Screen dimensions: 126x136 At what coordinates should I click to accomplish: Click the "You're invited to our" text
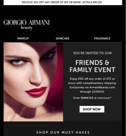[x=93, y=53]
